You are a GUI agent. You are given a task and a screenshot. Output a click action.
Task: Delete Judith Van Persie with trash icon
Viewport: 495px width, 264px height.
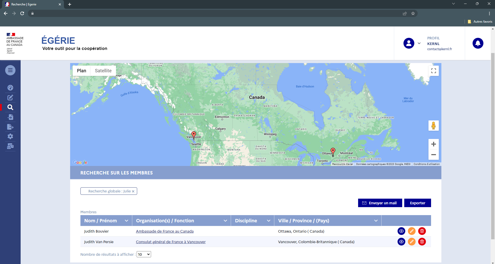(x=422, y=242)
